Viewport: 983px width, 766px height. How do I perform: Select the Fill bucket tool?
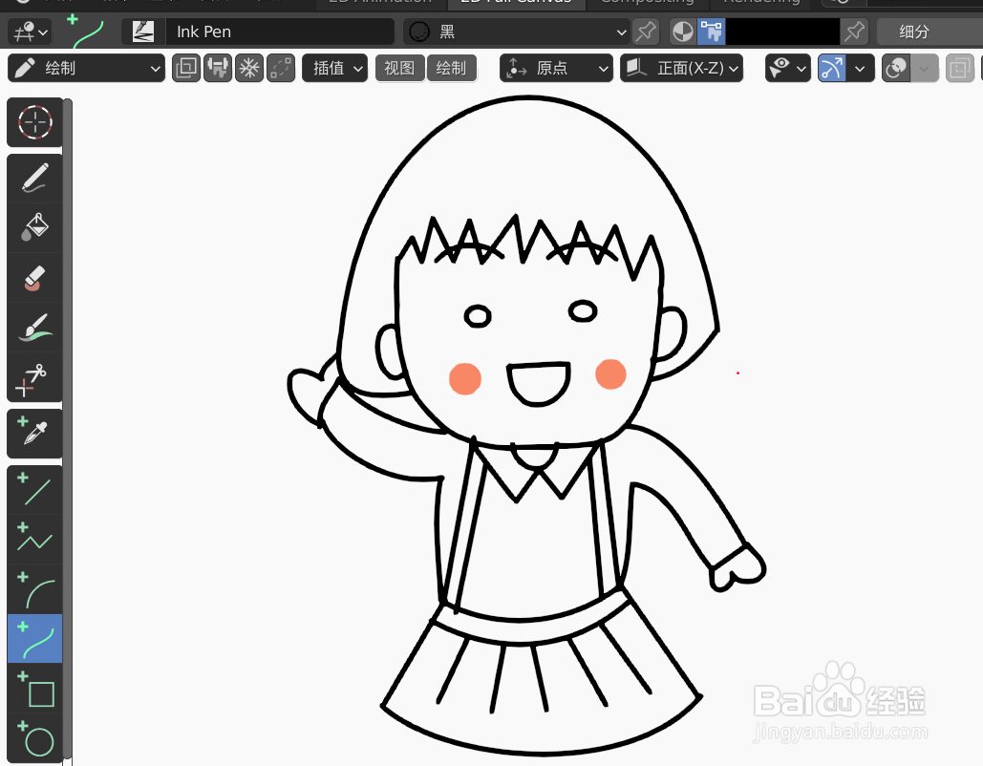(35, 227)
